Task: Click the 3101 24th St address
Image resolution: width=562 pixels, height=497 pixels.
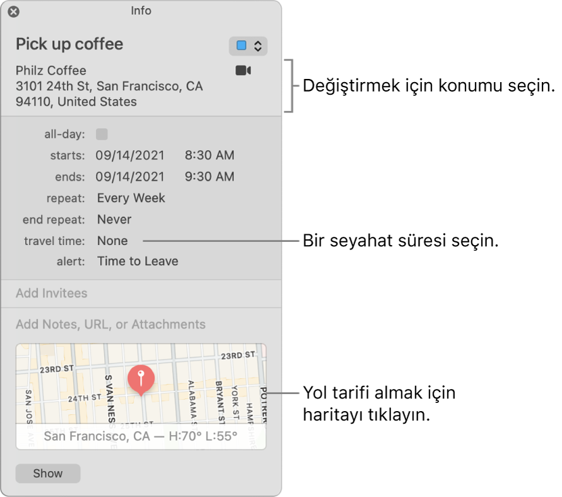Action: pyautogui.click(x=109, y=94)
